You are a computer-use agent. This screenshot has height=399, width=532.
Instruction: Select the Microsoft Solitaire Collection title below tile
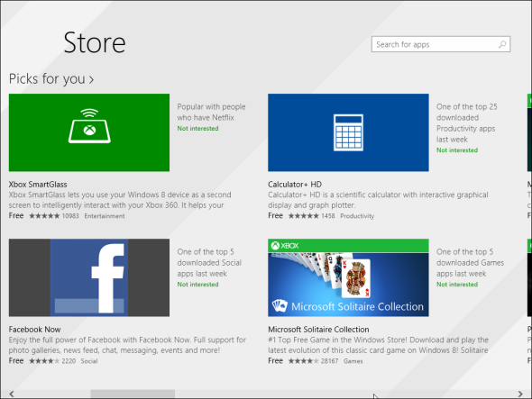click(x=318, y=330)
